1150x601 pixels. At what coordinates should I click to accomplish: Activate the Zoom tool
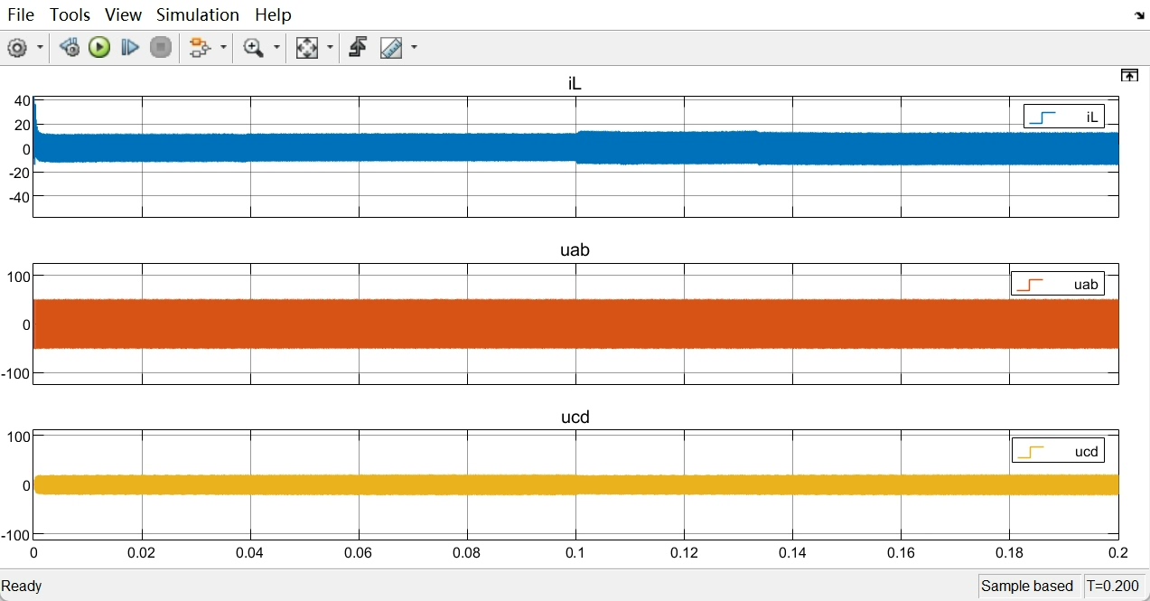[x=254, y=47]
